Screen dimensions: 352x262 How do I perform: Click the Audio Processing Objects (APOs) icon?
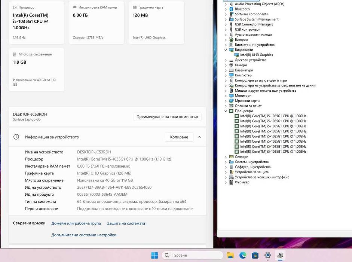click(x=231, y=4)
